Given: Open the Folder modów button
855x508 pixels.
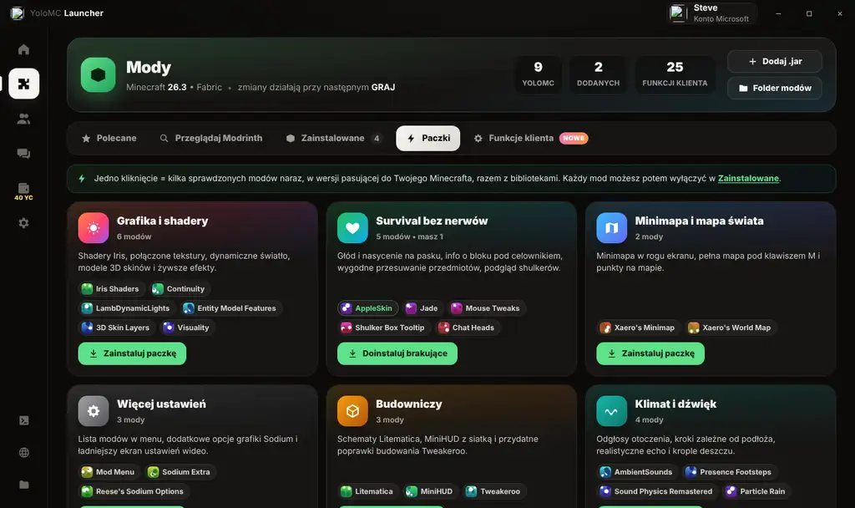Looking at the screenshot, I should tap(774, 88).
